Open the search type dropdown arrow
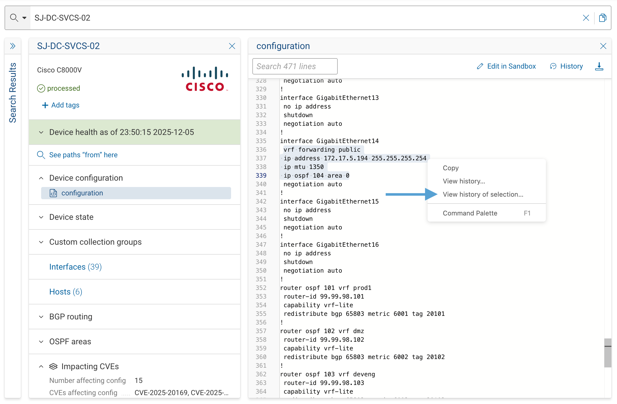 pyautogui.click(x=24, y=18)
